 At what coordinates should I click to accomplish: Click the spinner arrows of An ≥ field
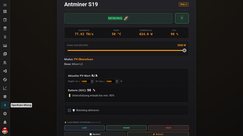point(92,82)
